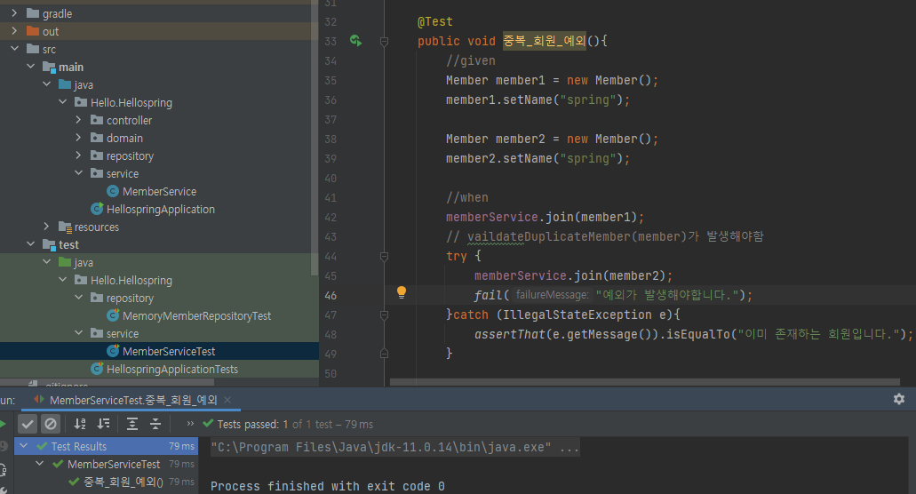Expand the gradle folder

(14, 12)
